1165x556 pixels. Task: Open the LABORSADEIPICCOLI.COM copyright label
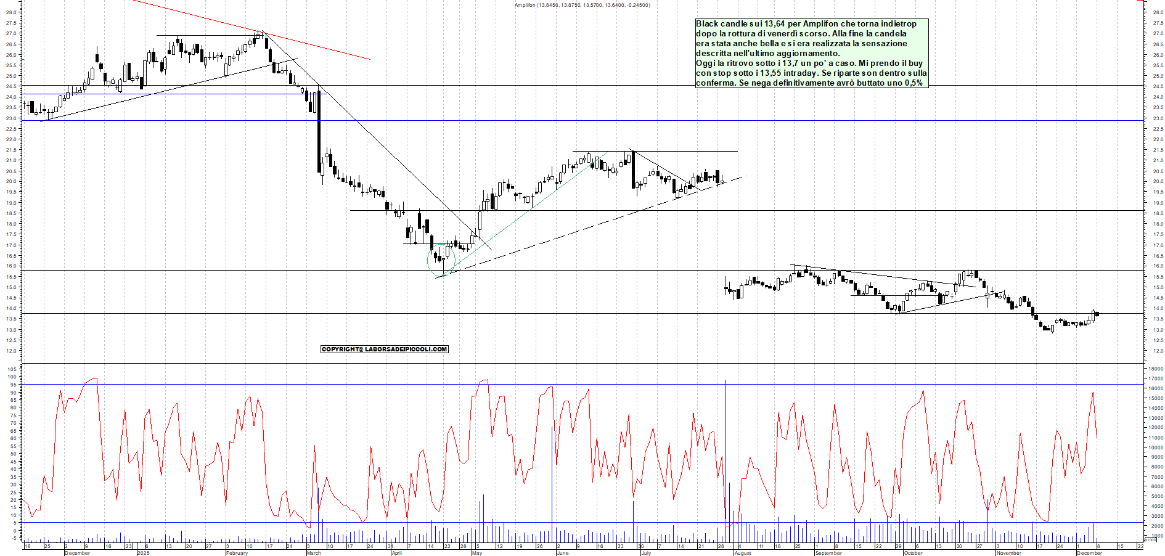384,350
